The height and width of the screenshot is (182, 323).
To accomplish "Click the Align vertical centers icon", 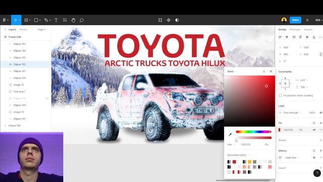I will point(307,37).
